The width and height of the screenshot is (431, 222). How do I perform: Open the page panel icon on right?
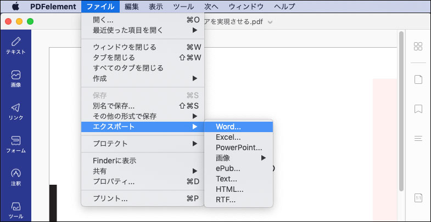(418, 79)
